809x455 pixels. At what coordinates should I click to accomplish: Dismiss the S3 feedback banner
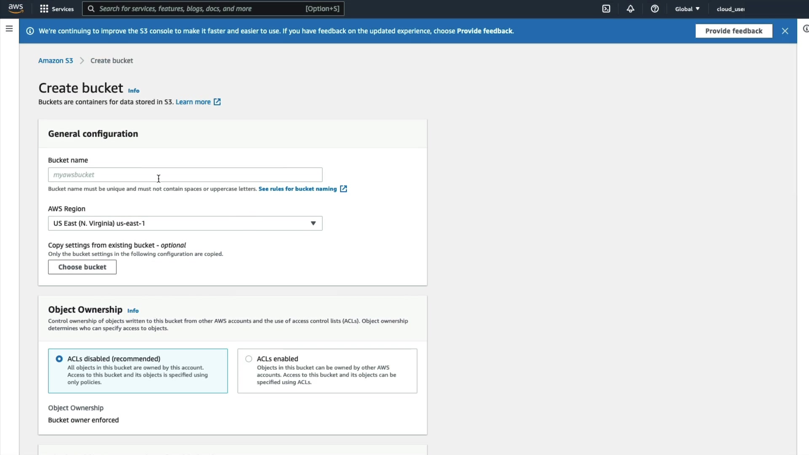tap(785, 31)
